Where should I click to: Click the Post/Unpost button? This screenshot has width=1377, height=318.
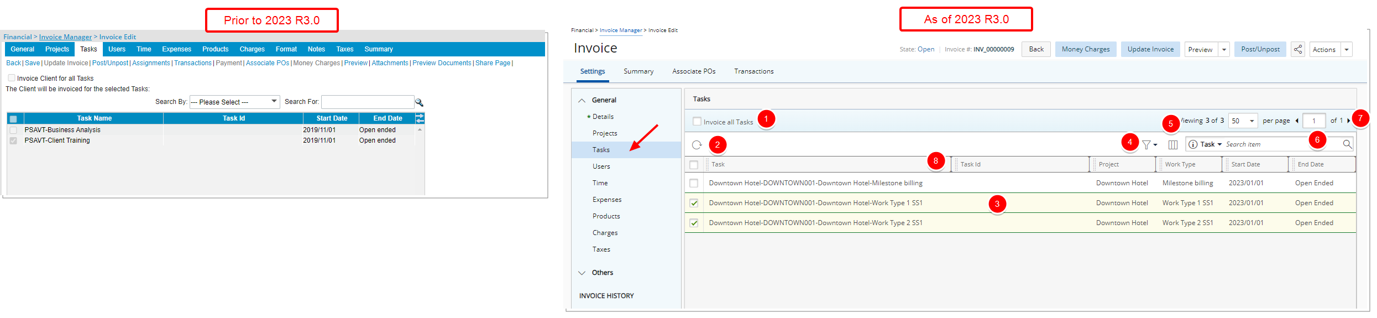[1260, 49]
